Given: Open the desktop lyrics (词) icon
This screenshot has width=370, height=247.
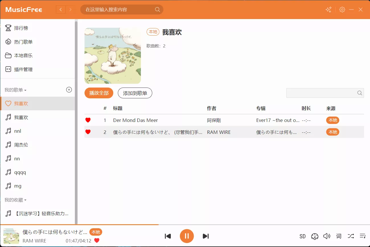Looking at the screenshot, I should 339,236.
